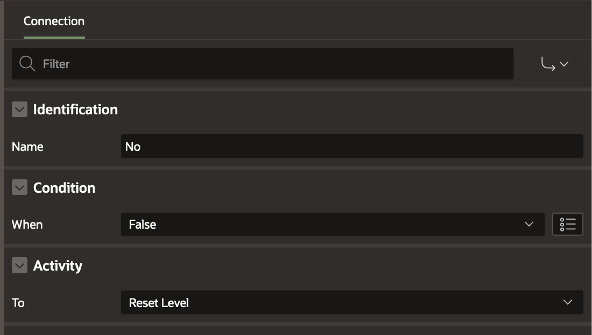Collapse the Identification section with its arrow
This screenshot has height=335, width=592.
(x=19, y=110)
